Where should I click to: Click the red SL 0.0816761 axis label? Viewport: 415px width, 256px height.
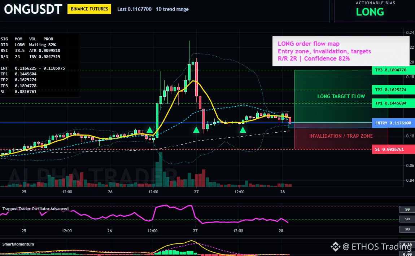click(x=393, y=149)
